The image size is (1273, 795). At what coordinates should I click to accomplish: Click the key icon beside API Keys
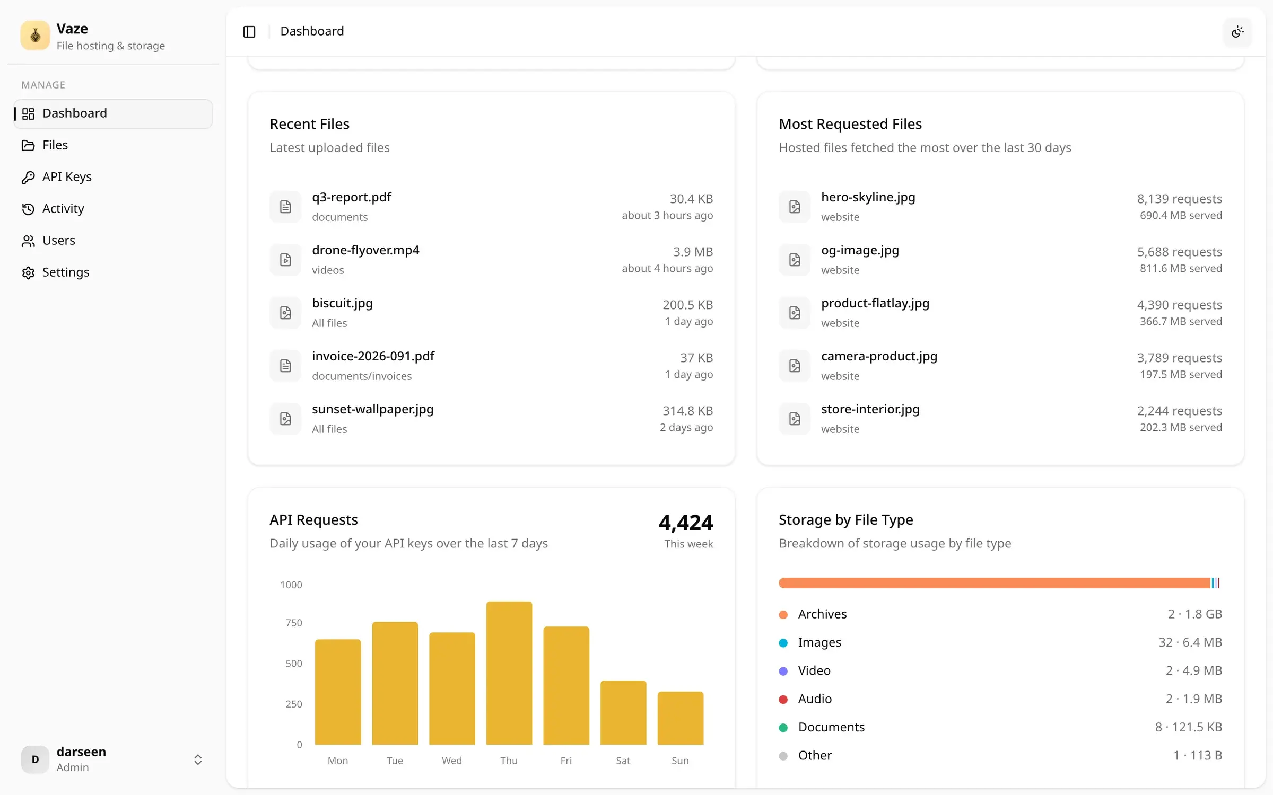[28, 178]
